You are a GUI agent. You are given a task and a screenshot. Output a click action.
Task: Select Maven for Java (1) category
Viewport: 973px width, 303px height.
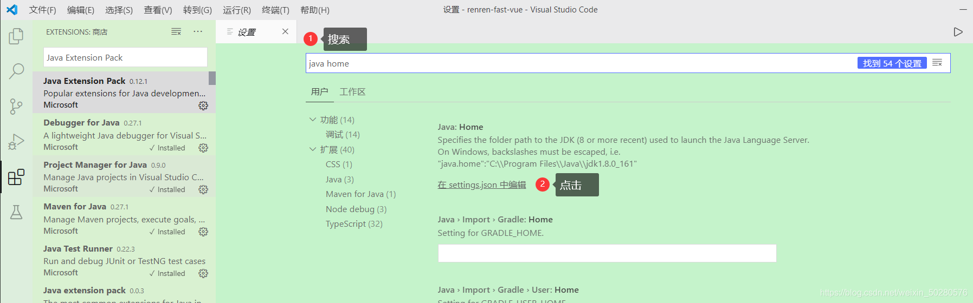[360, 194]
